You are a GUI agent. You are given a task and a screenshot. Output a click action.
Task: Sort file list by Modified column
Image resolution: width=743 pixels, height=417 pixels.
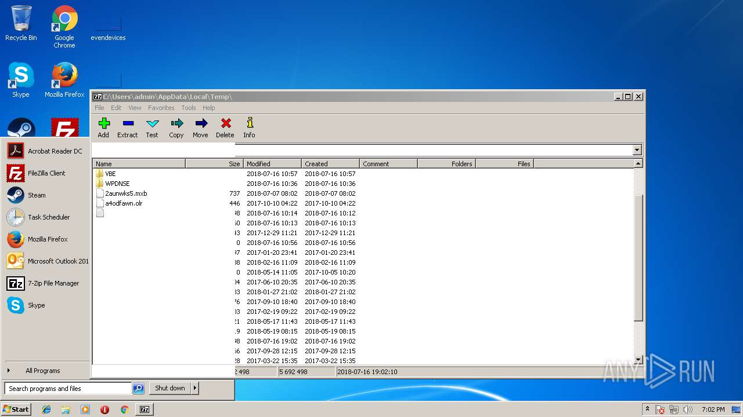coord(272,164)
